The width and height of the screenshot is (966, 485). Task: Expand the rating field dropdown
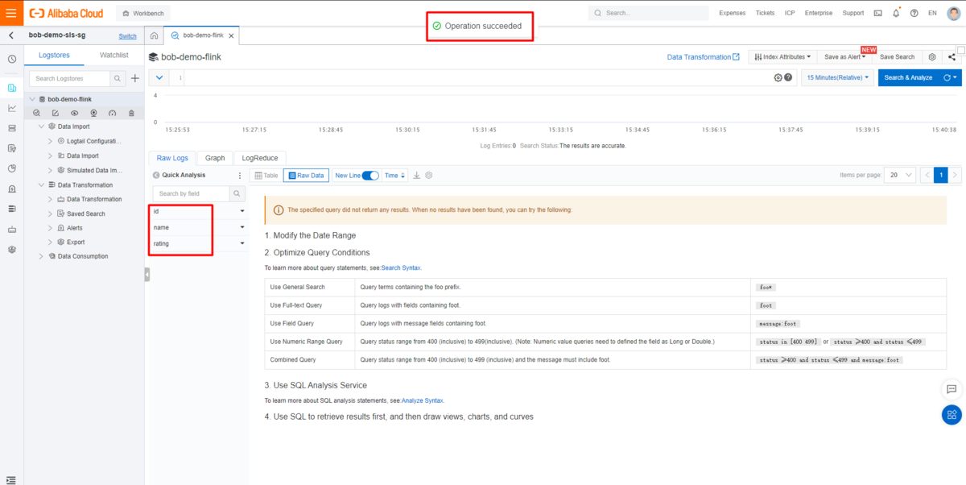point(242,243)
